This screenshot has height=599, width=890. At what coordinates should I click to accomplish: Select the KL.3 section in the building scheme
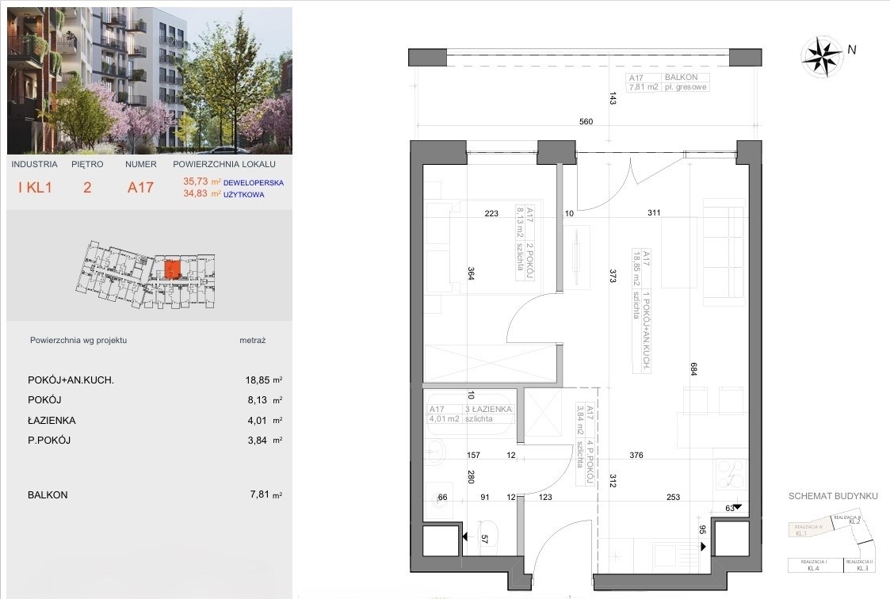[860, 565]
